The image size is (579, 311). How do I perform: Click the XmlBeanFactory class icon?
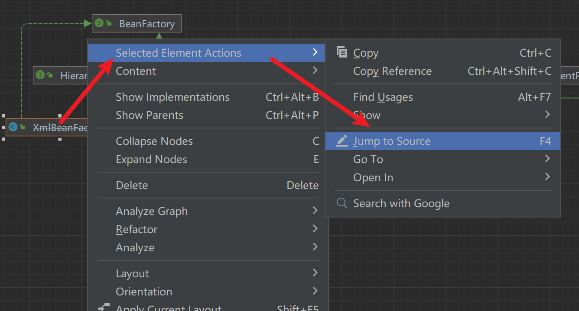pyautogui.click(x=13, y=127)
